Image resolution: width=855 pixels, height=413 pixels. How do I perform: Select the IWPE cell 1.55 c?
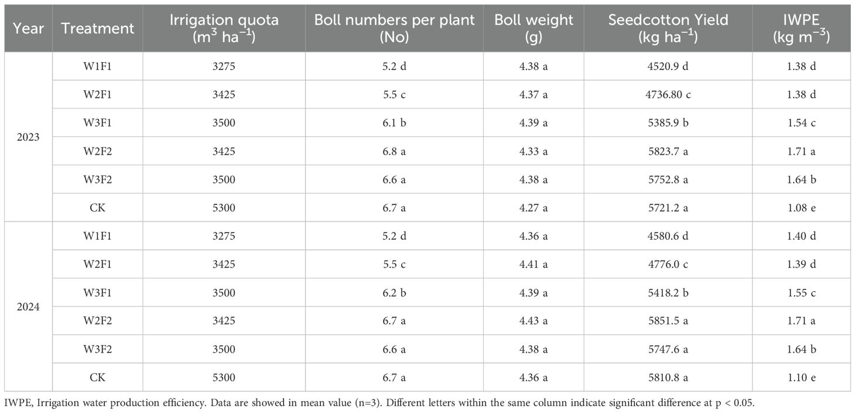click(801, 292)
